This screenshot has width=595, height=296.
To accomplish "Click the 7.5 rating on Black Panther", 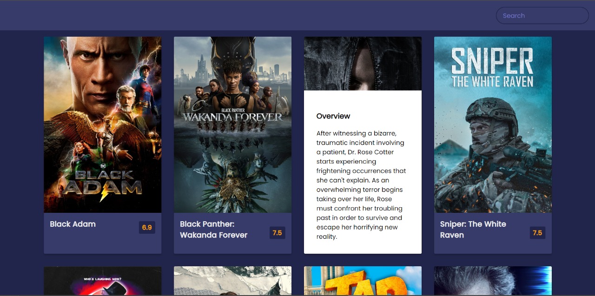I will [x=277, y=233].
